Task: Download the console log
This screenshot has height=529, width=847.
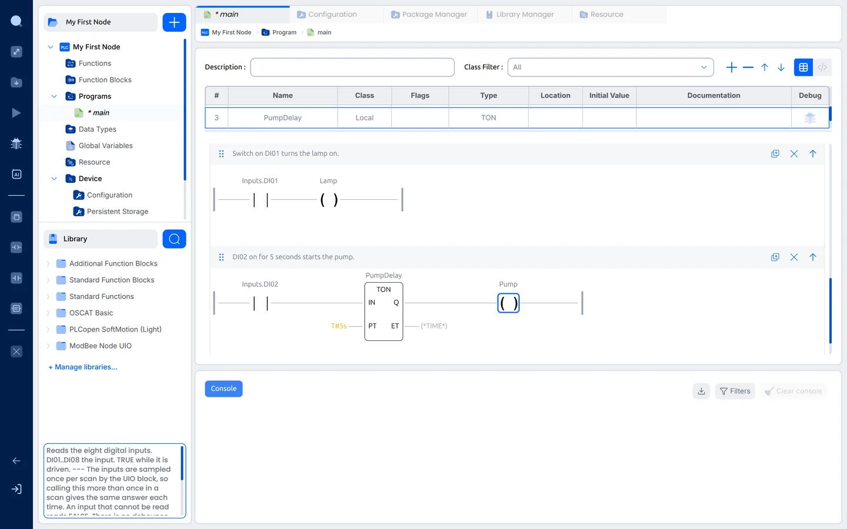Action: (x=702, y=391)
